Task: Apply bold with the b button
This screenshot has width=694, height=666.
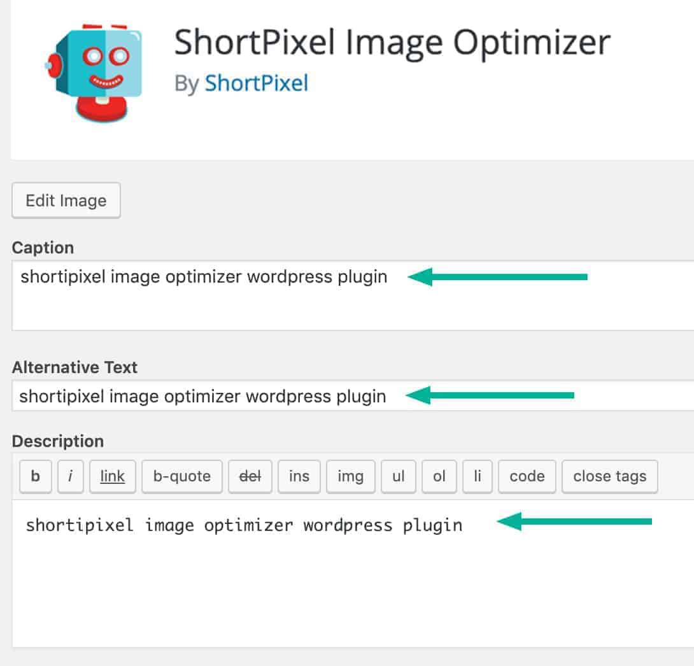Action: coord(36,477)
